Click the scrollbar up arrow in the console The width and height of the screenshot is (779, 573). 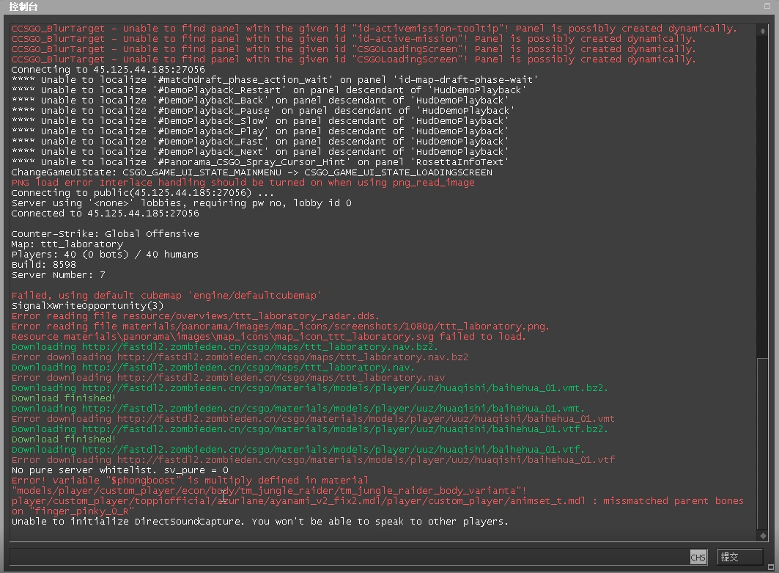tap(763, 31)
